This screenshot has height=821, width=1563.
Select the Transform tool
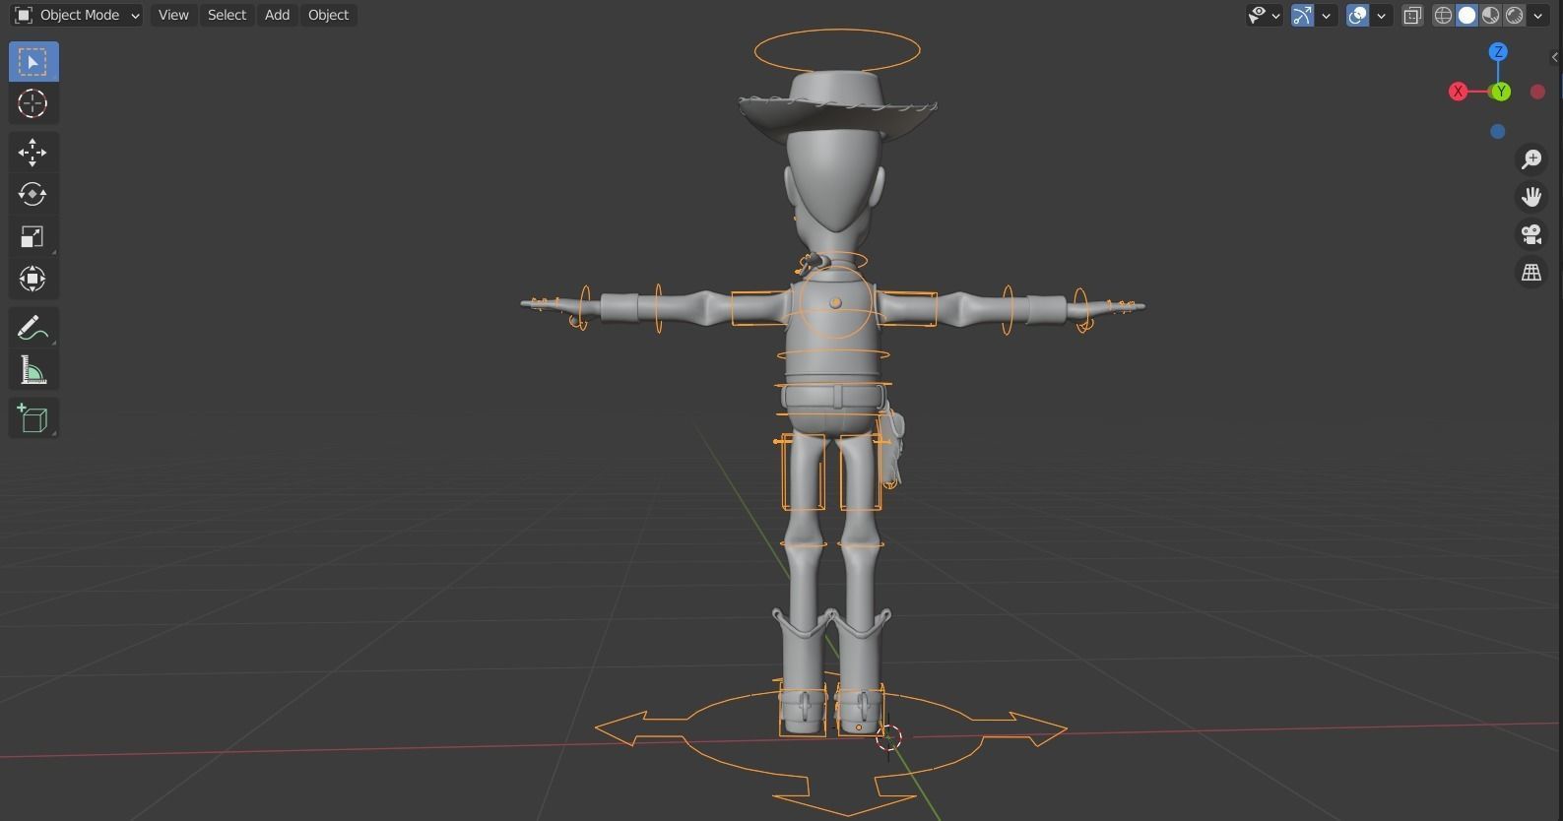point(33,279)
